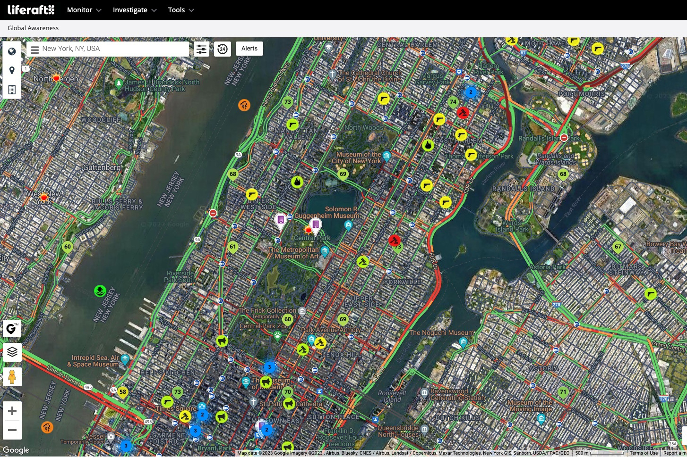
Task: Select the building icon in the sidebar
Action: (12, 90)
